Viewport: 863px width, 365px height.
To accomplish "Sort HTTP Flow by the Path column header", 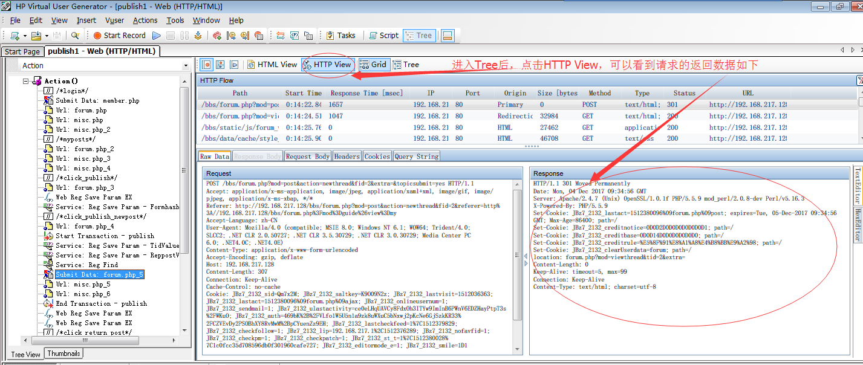I will tap(240, 93).
